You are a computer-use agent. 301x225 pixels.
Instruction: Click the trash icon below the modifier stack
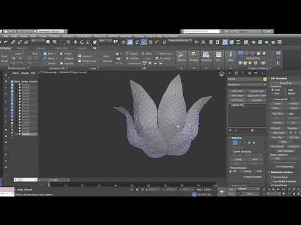(252, 131)
